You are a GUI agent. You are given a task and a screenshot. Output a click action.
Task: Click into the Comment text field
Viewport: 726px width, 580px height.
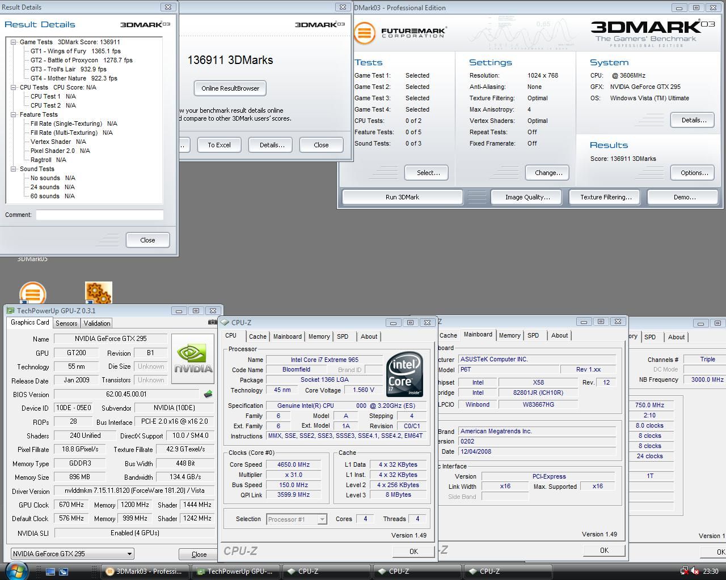(x=100, y=215)
